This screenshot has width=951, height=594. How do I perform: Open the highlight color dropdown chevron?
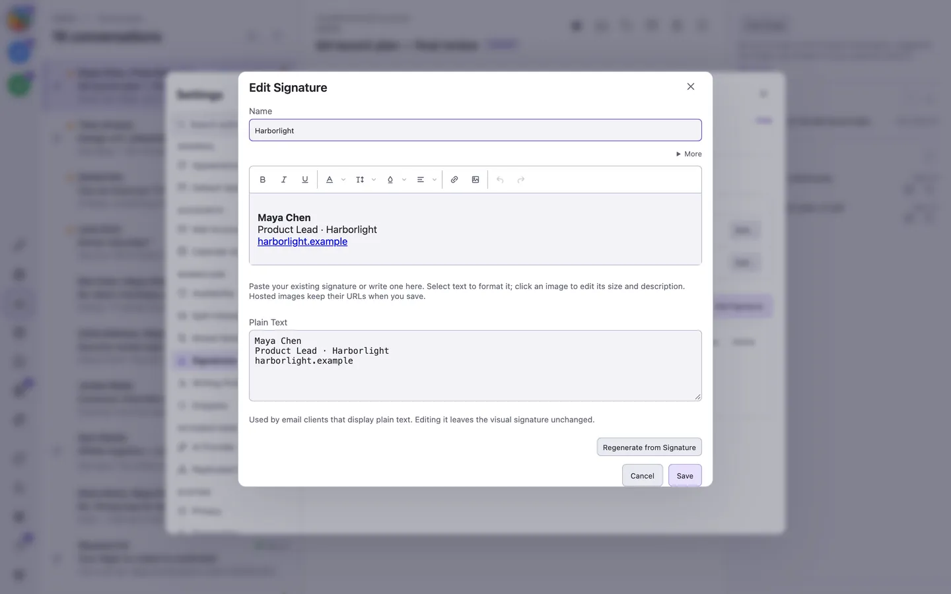pyautogui.click(x=404, y=180)
